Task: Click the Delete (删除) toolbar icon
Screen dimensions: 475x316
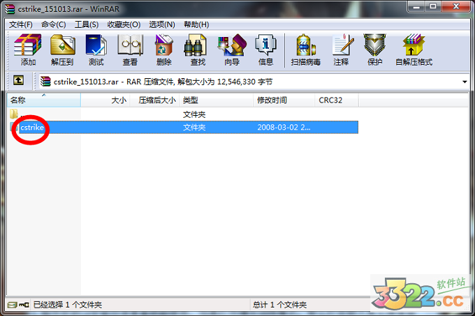Action: [164, 50]
